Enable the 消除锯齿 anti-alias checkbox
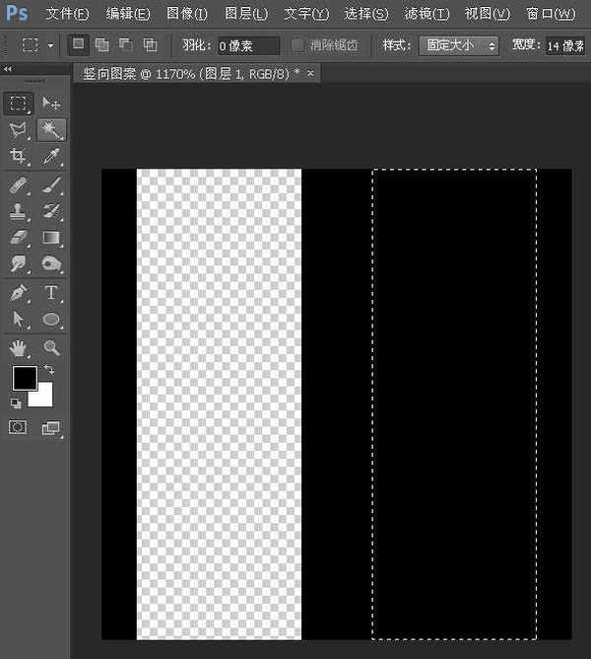 pyautogui.click(x=299, y=45)
